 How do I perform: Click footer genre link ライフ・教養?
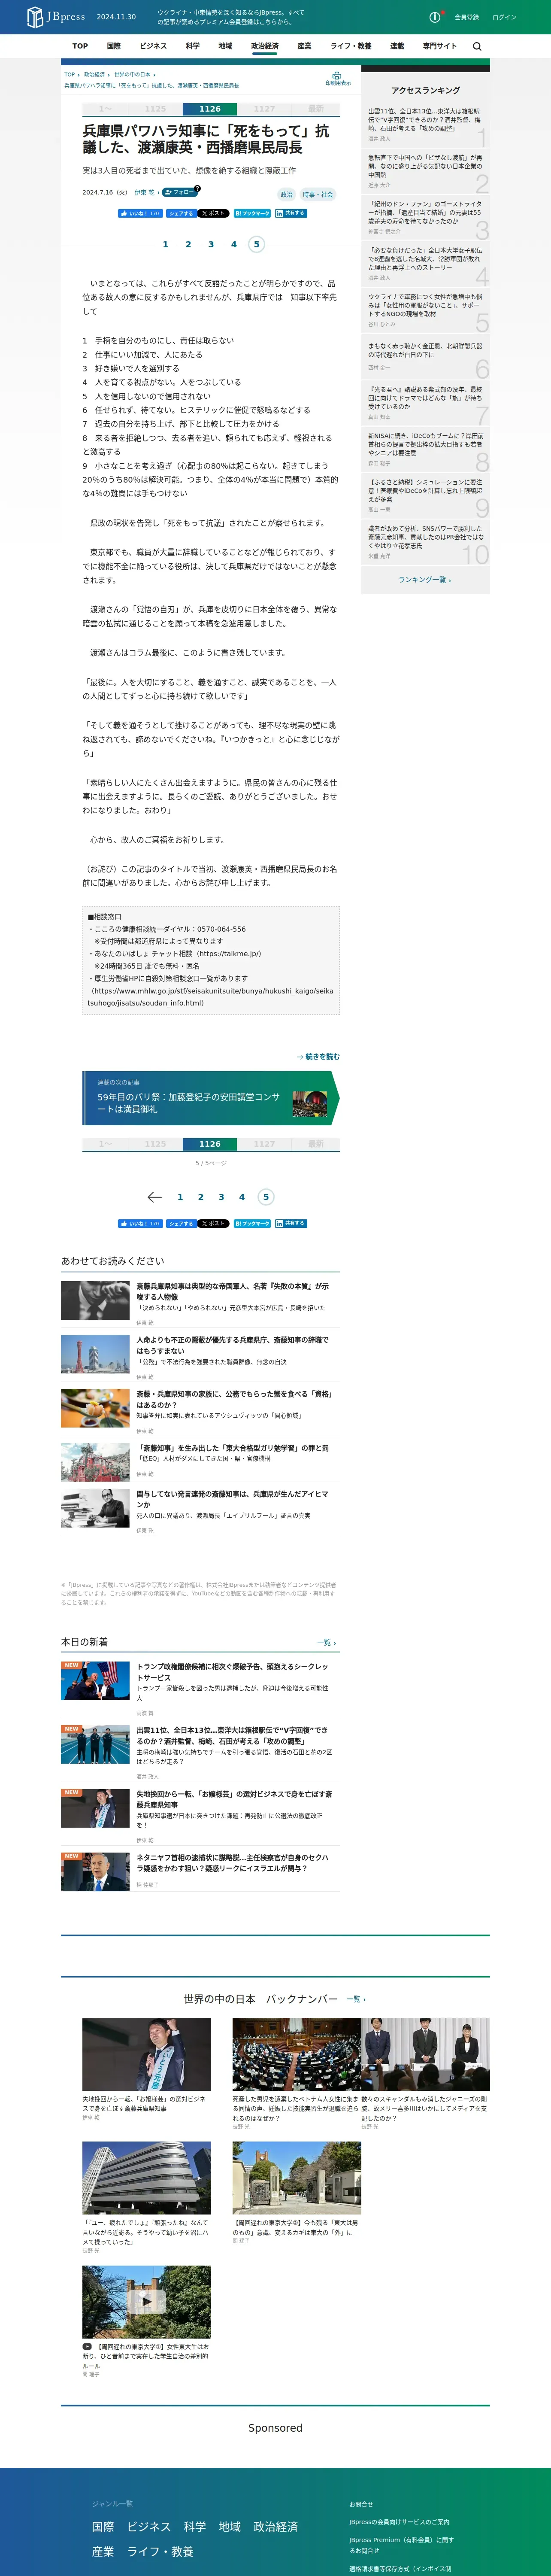pyautogui.click(x=160, y=2551)
